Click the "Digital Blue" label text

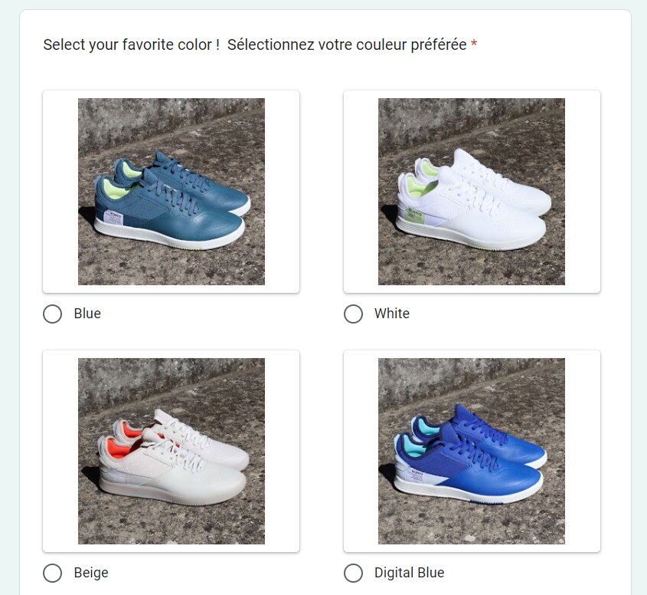pos(409,573)
